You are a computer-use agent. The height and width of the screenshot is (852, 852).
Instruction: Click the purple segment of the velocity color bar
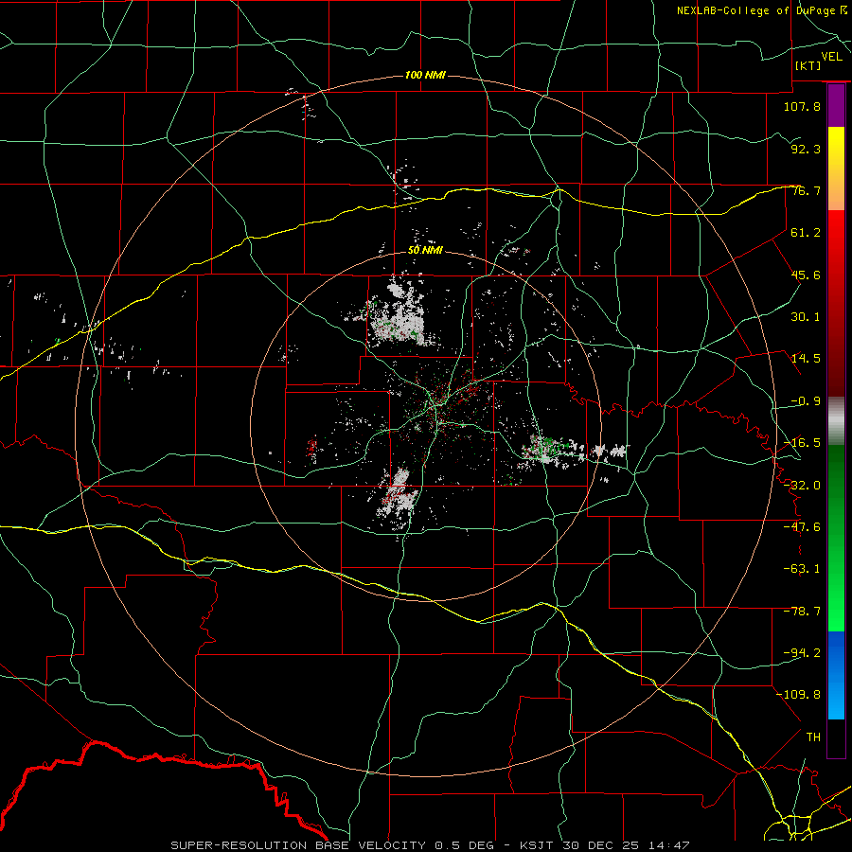pos(836,106)
